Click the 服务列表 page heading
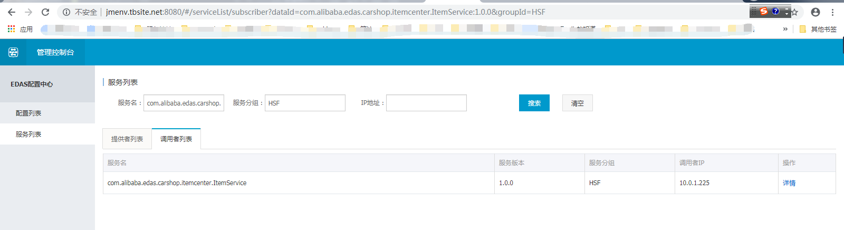Viewport: 844px width, 230px height. point(123,82)
